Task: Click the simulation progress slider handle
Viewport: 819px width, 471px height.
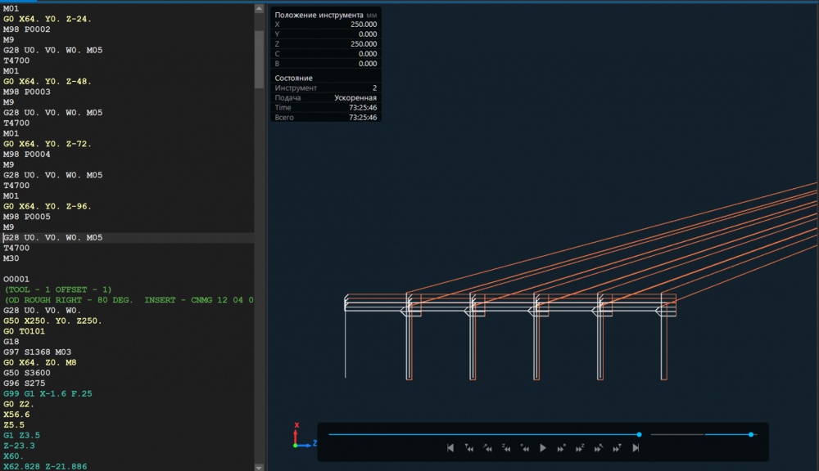Action: click(x=639, y=434)
